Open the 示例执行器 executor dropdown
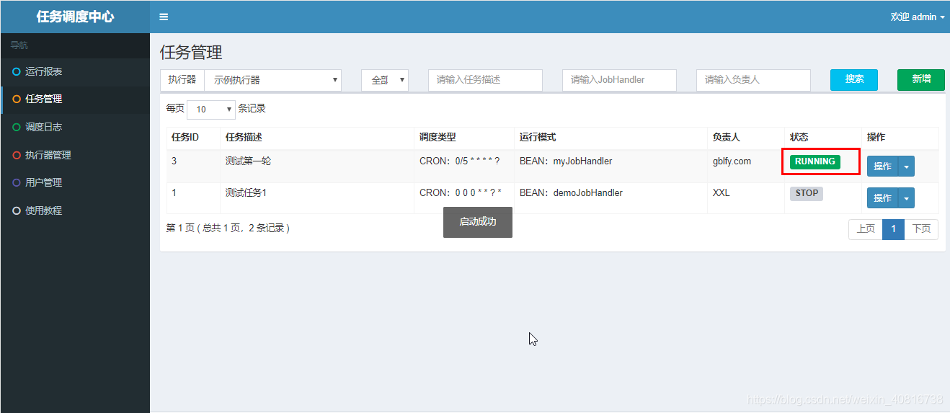The image size is (950, 413). [x=272, y=80]
